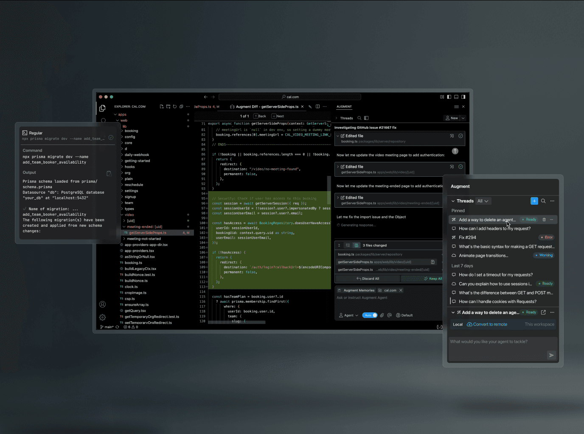Click the paperclip attachment icon in agent input

382,315
